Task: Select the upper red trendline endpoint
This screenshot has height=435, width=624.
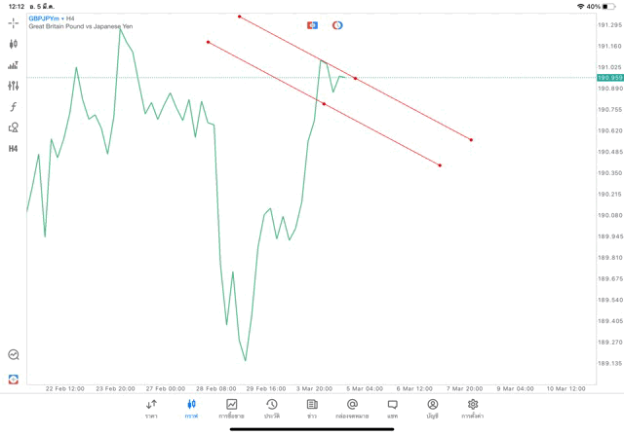Action: [x=239, y=16]
